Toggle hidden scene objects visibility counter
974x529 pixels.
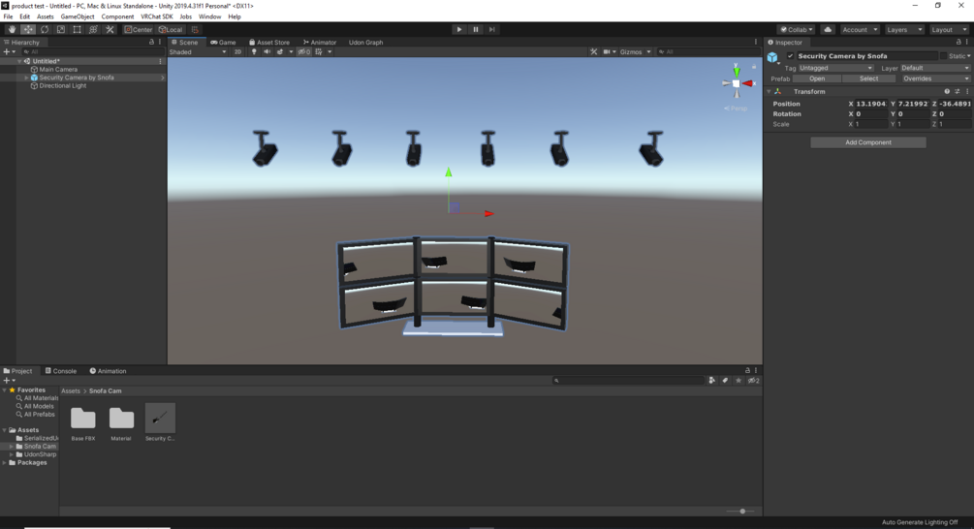[x=303, y=51]
